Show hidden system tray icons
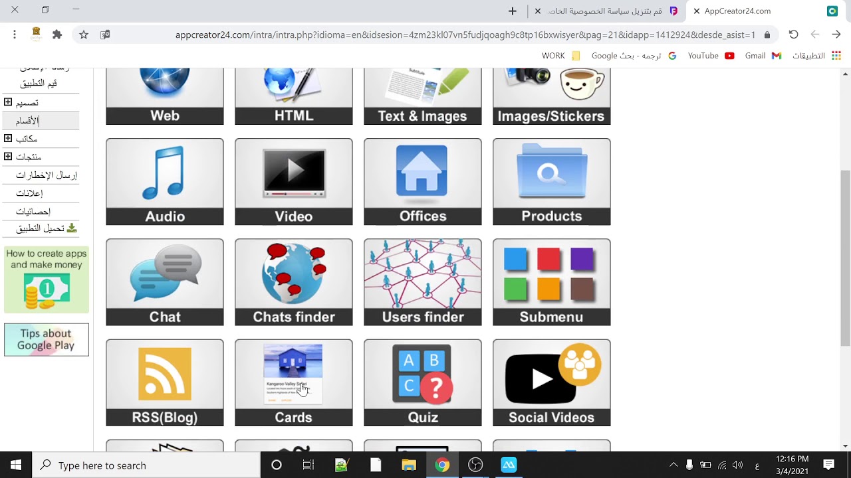Image resolution: width=851 pixels, height=478 pixels. [x=673, y=465]
